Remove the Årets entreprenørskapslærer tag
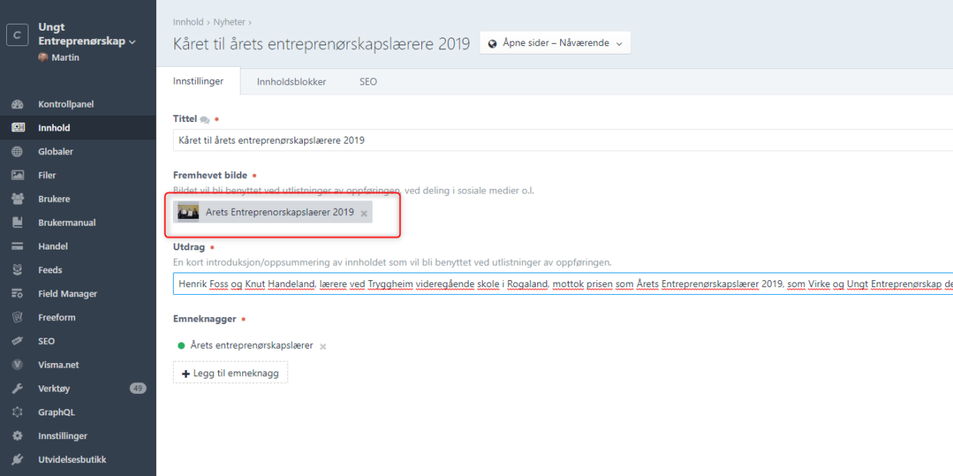This screenshot has width=953, height=476. [x=323, y=346]
